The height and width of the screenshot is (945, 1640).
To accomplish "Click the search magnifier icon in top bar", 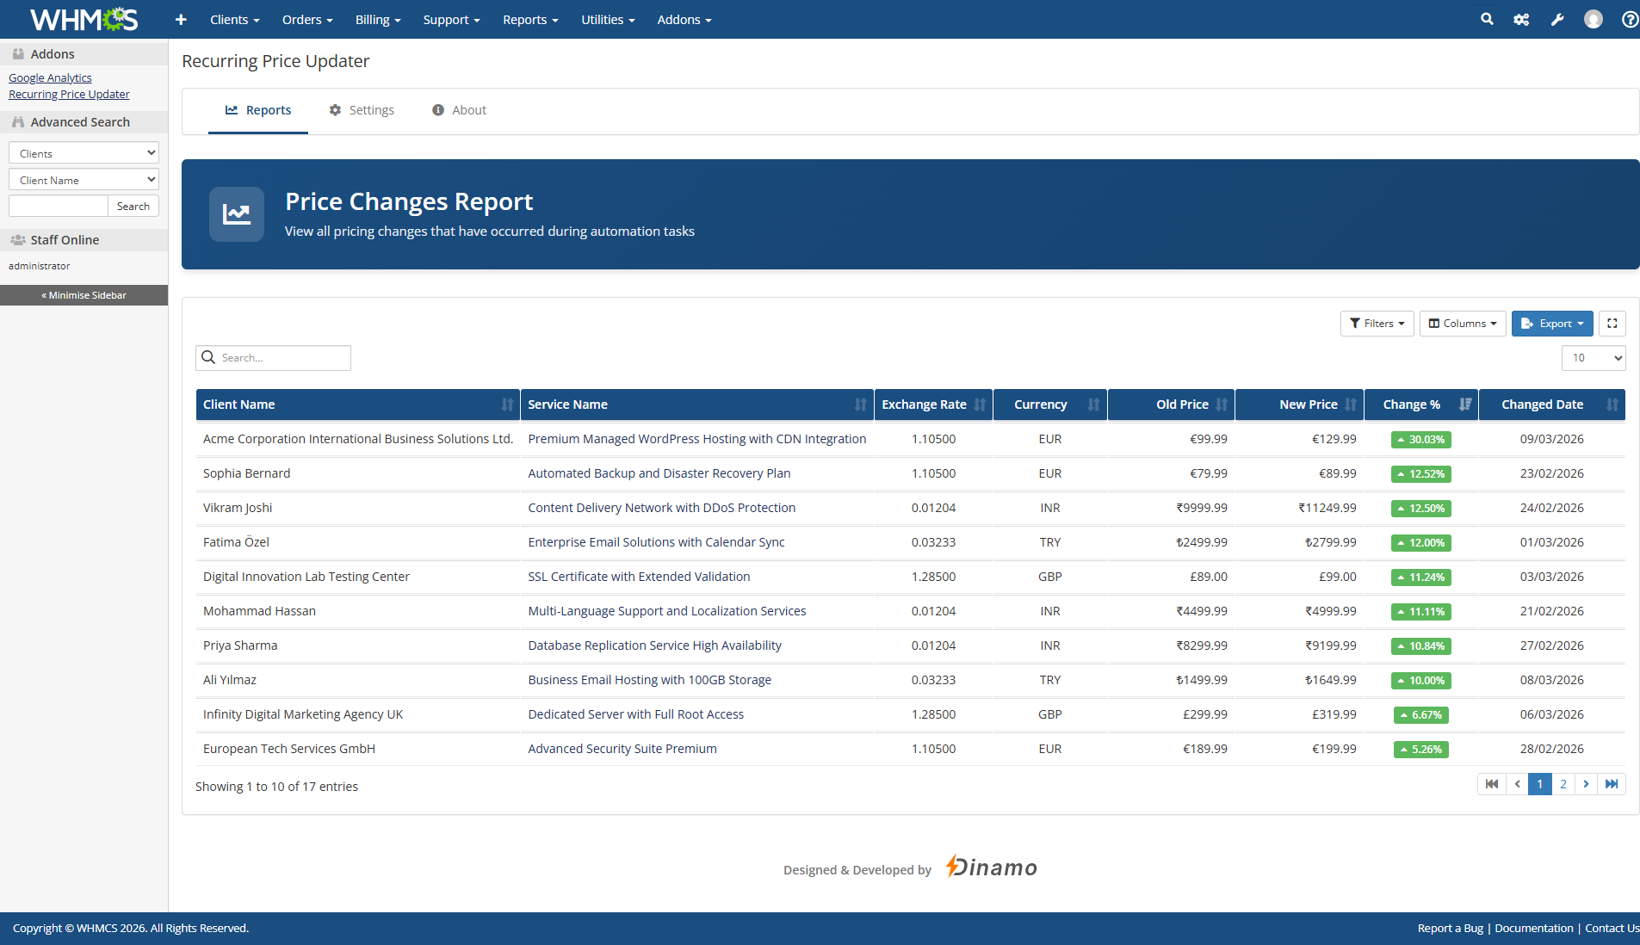I will coord(1487,19).
